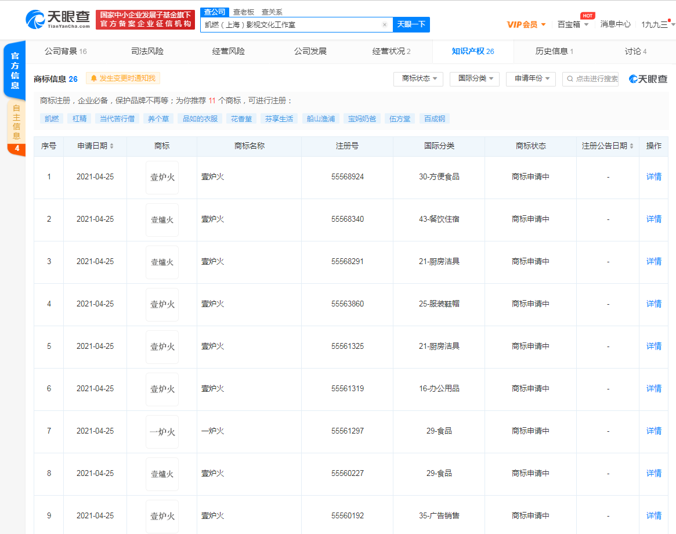Viewport: 676px width, 534px height.
Task: Open the 自主信息 side panel tab
Action: pyautogui.click(x=16, y=122)
